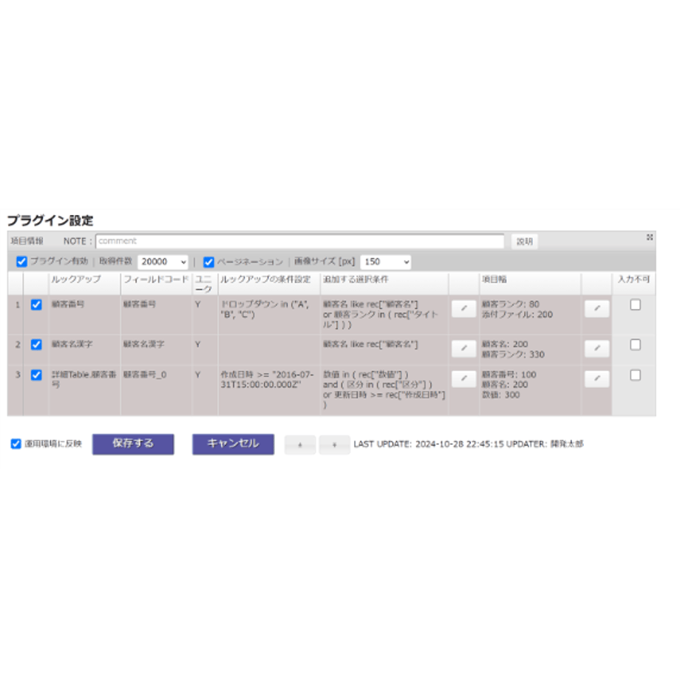Click the 顧客ランク: 330 width text
The image size is (680, 680).
pyautogui.click(x=513, y=354)
